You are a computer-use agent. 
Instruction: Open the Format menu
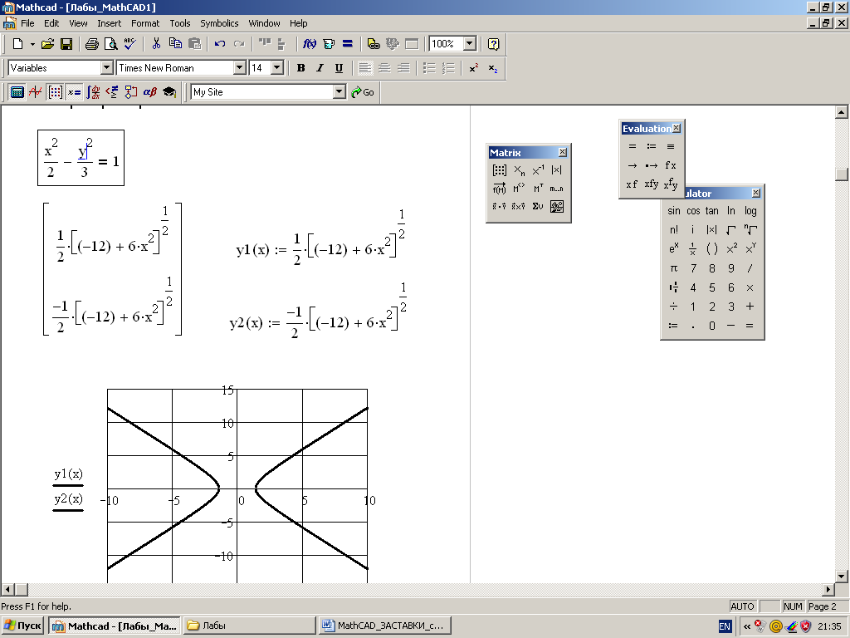click(145, 23)
